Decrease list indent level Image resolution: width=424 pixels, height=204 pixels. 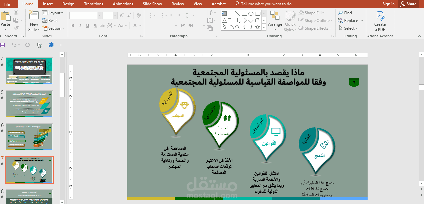coord(173,15)
